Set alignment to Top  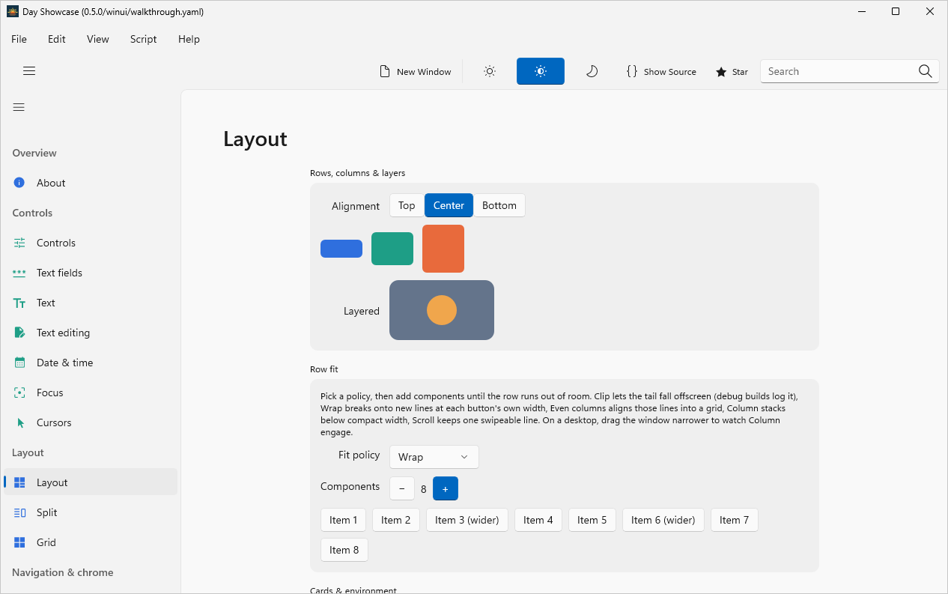(407, 205)
